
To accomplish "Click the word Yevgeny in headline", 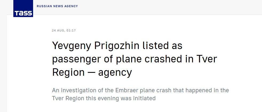I will [x=72, y=46].
